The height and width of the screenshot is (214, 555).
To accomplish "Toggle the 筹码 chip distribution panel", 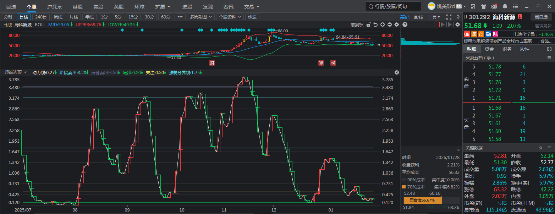I will click(405, 17).
